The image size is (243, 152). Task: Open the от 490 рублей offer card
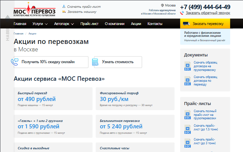click(53, 99)
